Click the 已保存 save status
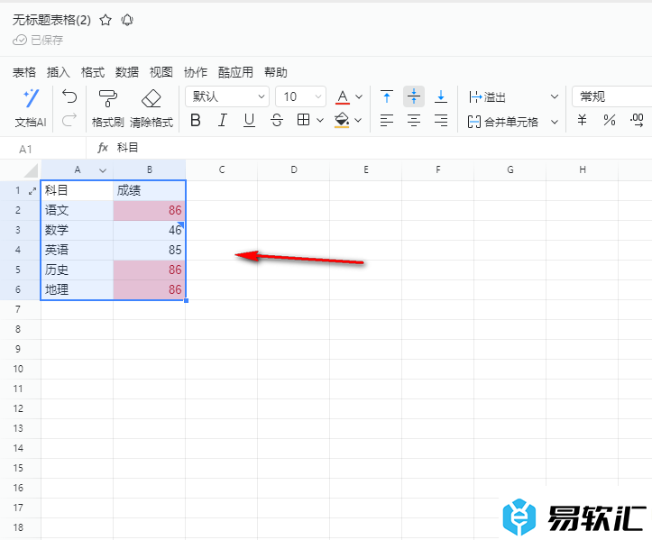The image size is (652, 540). point(38,40)
